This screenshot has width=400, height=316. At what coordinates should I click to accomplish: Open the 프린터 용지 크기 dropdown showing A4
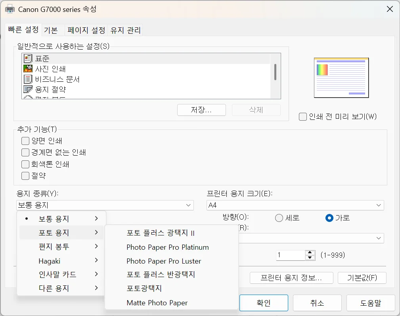point(295,205)
